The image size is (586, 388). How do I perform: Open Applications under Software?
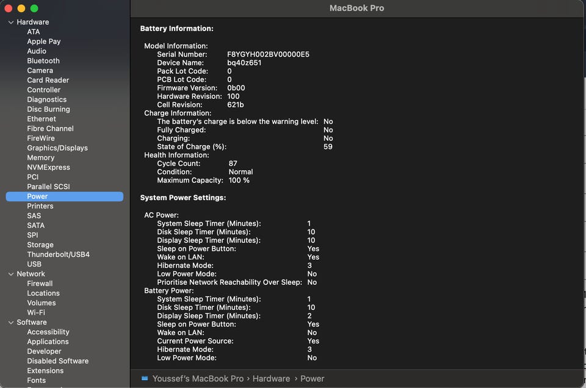tap(48, 342)
